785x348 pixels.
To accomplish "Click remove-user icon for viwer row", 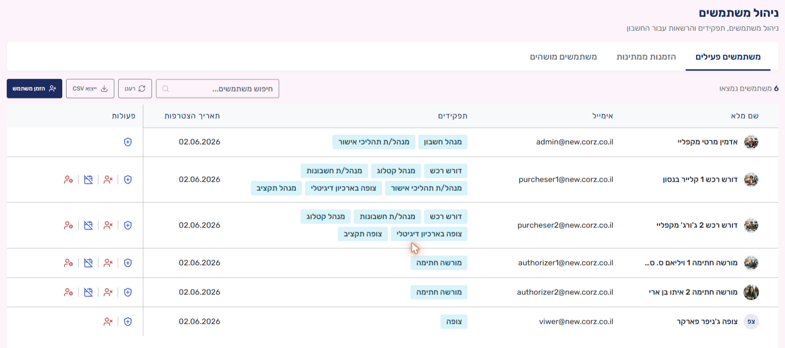I will coord(108,322).
